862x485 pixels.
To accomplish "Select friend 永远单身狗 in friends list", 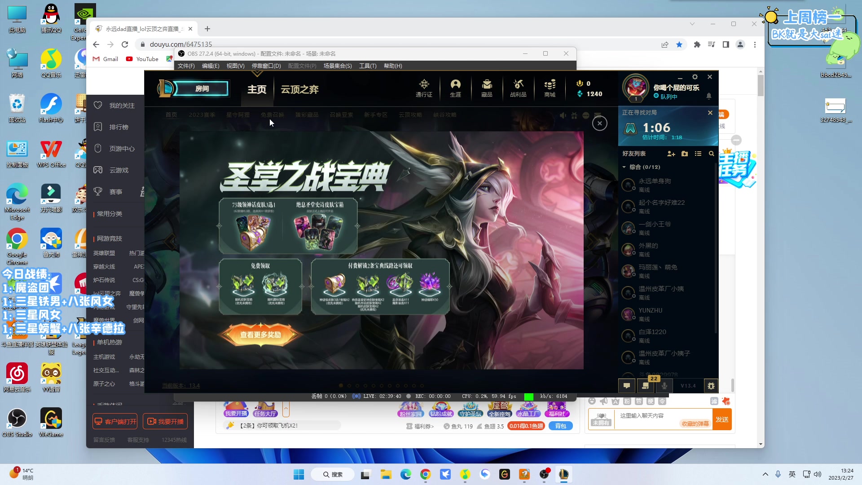I will click(667, 185).
